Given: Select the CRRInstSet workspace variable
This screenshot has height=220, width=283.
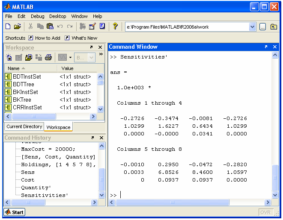Looking at the screenshot, I should (x=51, y=108).
